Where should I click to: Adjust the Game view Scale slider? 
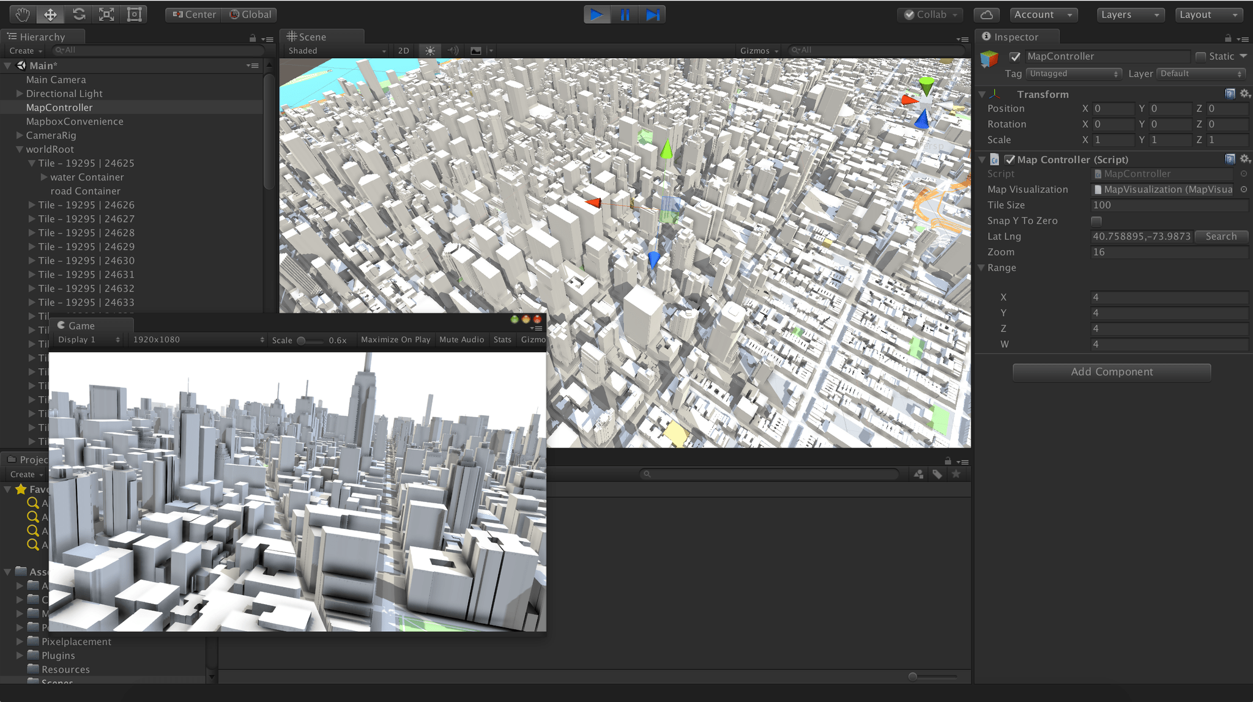coord(302,340)
